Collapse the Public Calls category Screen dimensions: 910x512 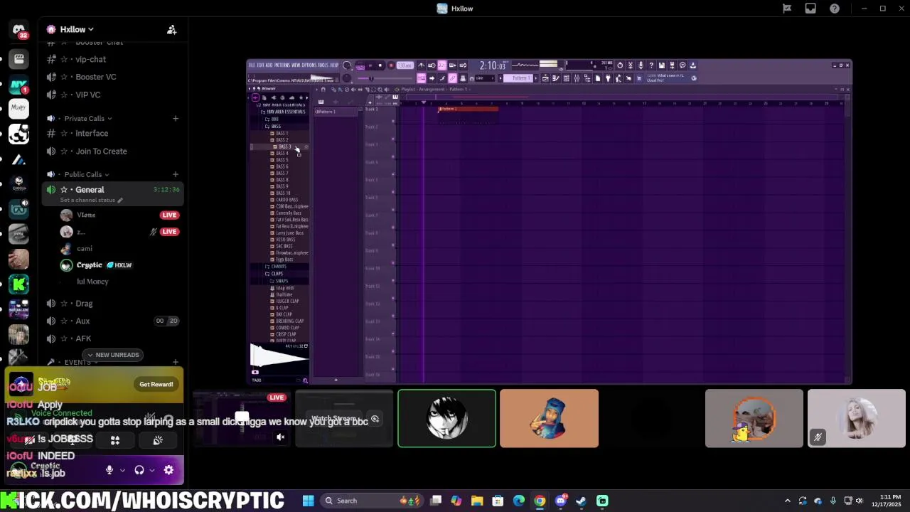(x=87, y=174)
